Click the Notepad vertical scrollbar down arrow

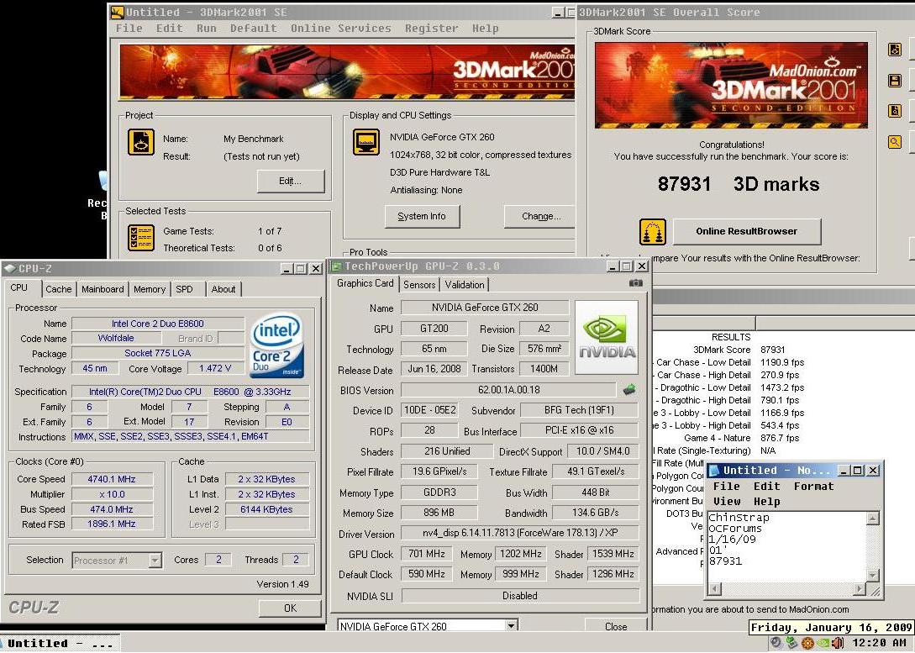tap(873, 576)
